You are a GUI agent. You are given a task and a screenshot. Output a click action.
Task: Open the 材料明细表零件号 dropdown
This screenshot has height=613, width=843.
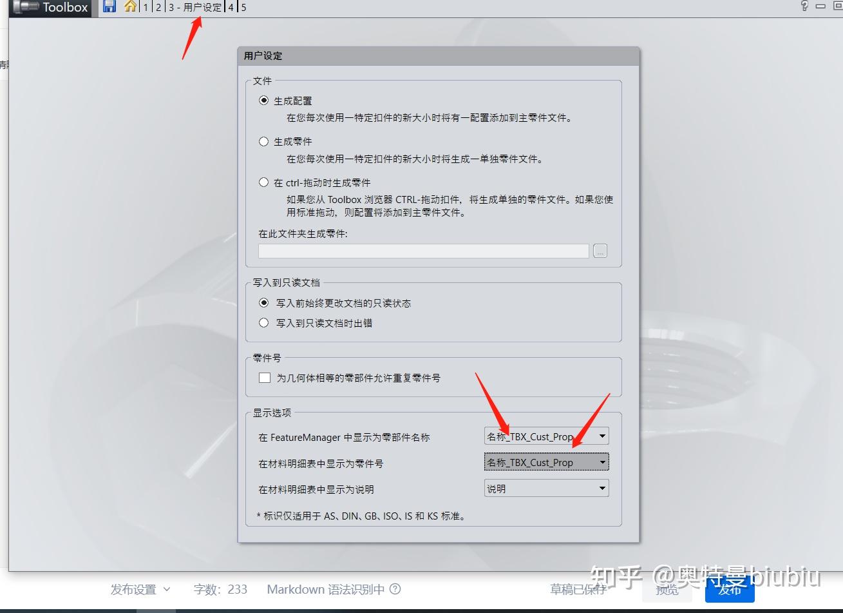pos(601,462)
